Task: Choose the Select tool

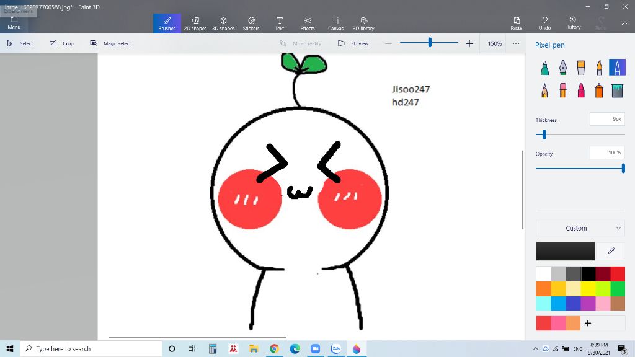Action: [20, 43]
